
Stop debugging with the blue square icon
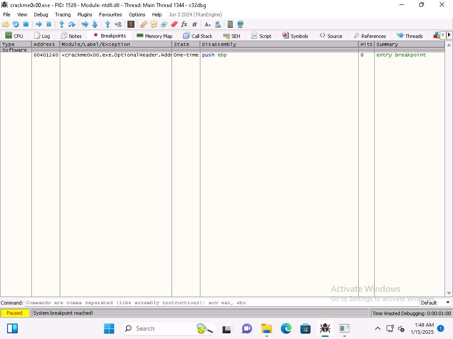[26, 24]
